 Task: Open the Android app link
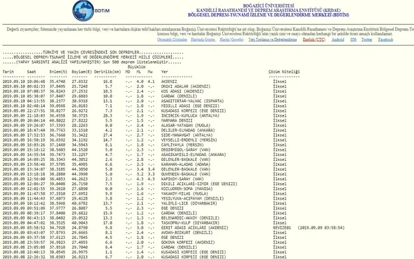(337, 39)
